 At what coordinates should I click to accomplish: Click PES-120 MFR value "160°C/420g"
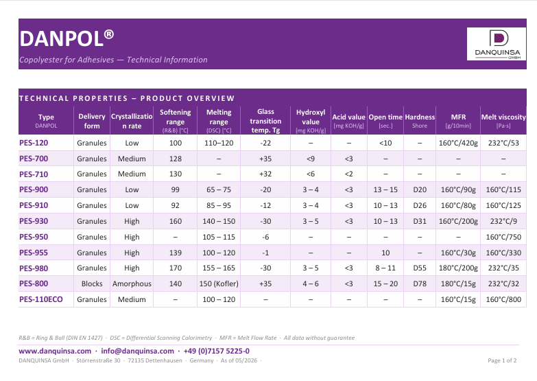[458, 143]
